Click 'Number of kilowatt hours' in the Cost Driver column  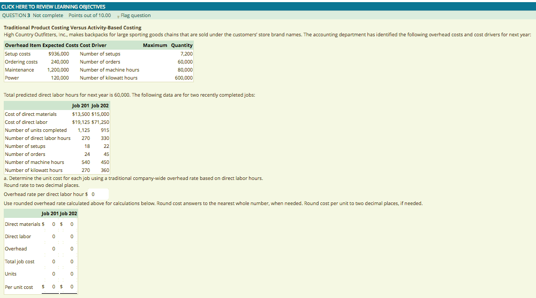pos(109,78)
